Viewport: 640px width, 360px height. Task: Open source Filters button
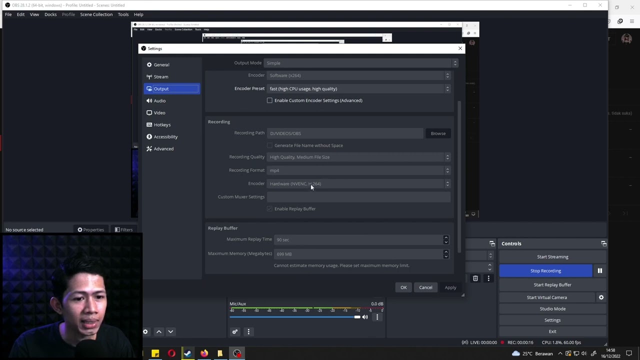tap(123, 230)
